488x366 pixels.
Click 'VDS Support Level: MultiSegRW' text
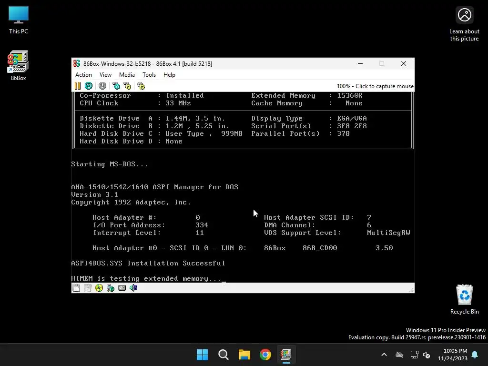pos(337,233)
